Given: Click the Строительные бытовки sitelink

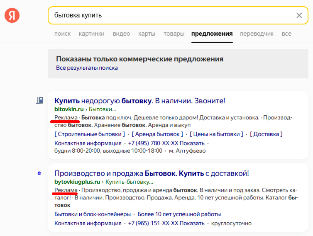Looking at the screenshot, I should click(89, 134).
